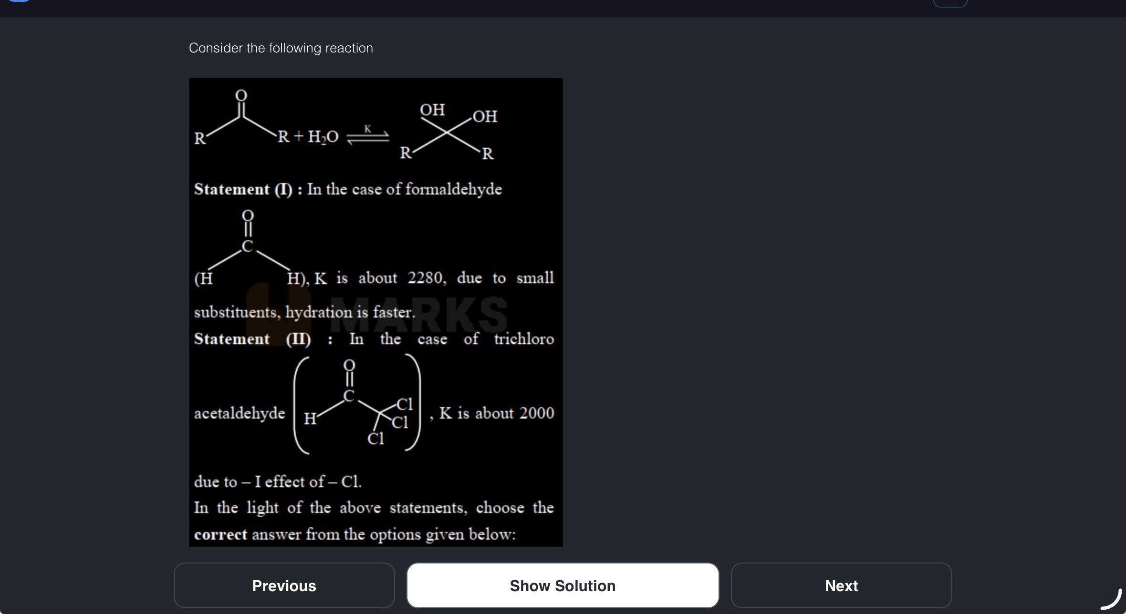Screen dimensions: 1126x614
Task: Click the white arc icon in bottom-right corner
Action: (x=1111, y=599)
